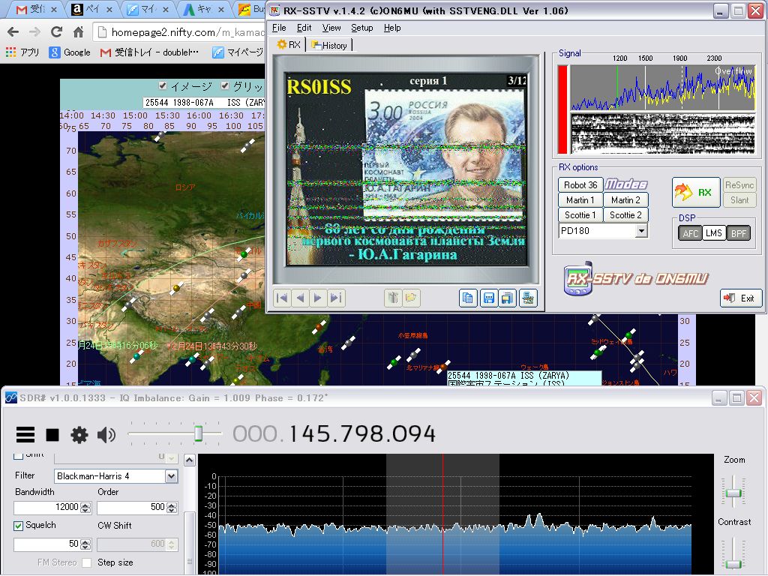Open RX-SSTV View menu

pyautogui.click(x=331, y=28)
